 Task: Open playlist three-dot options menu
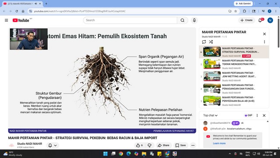(x=264, y=42)
